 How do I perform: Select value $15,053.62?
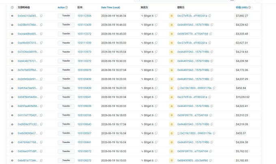pos(243,97)
